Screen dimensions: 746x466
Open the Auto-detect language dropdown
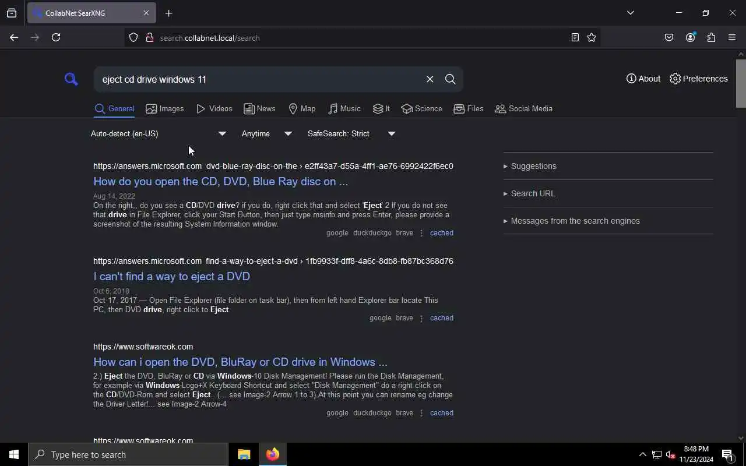tap(158, 133)
